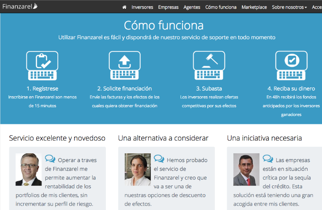Screen dimensions: 322x210
Task: Click text 'En 48h recibirá los fondos'
Action: tap(291, 97)
